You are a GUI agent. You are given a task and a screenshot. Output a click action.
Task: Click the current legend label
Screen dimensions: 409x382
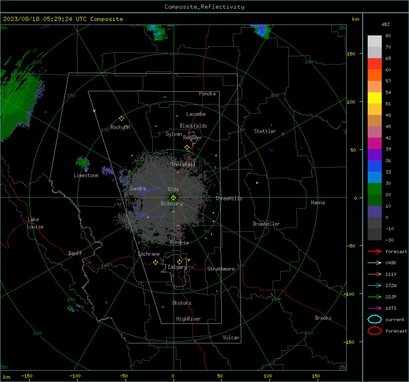[395, 319]
